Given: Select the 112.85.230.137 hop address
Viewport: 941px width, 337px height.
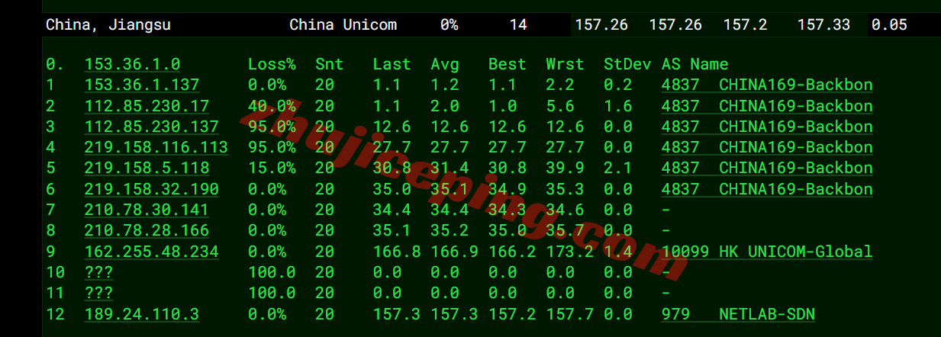Looking at the screenshot, I should (x=151, y=127).
